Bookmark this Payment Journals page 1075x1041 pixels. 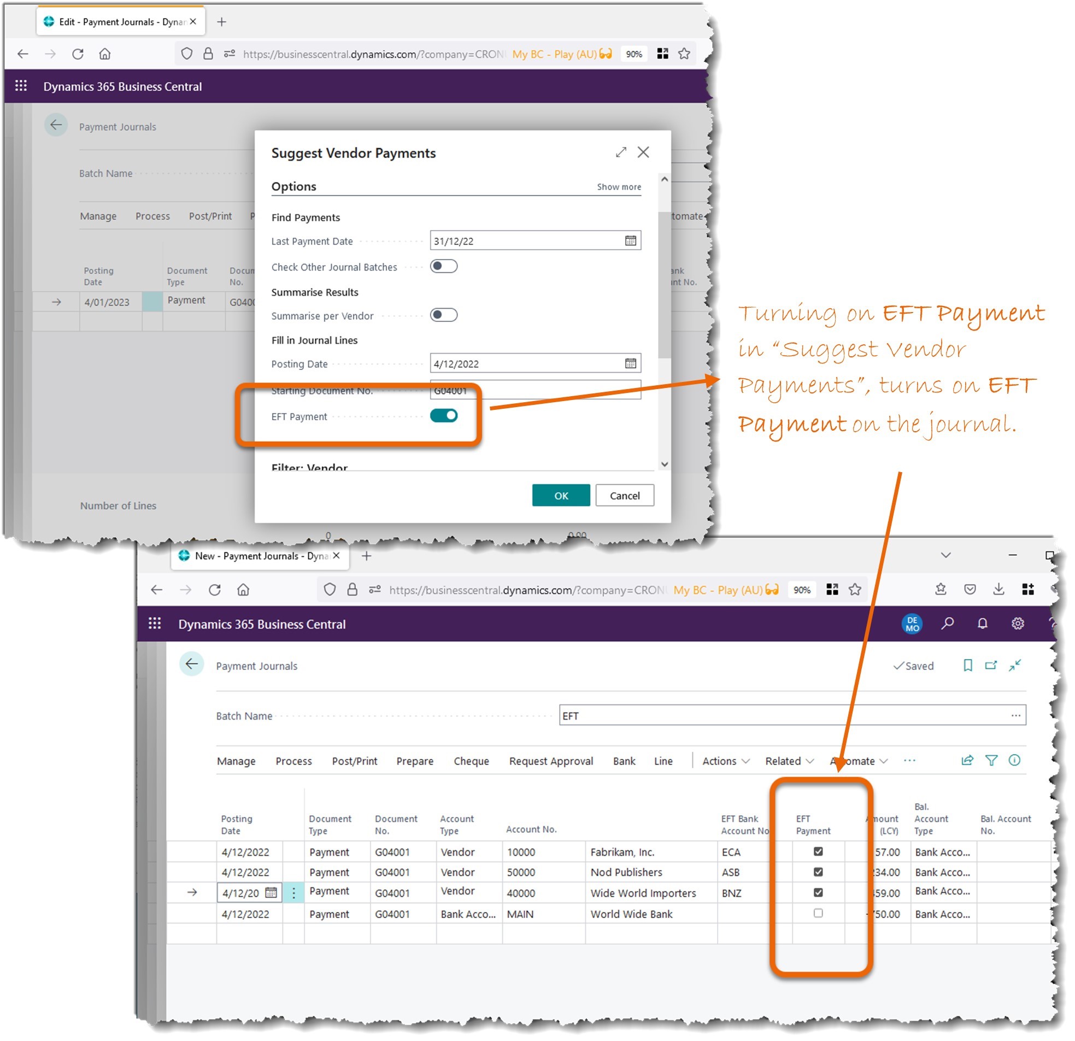click(967, 665)
